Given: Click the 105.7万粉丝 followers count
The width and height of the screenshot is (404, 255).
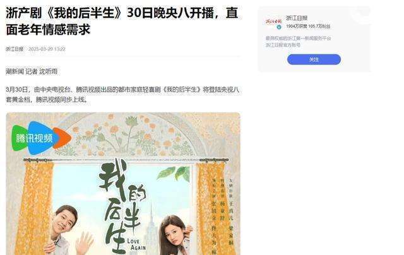Looking at the screenshot, I should tap(319, 27).
